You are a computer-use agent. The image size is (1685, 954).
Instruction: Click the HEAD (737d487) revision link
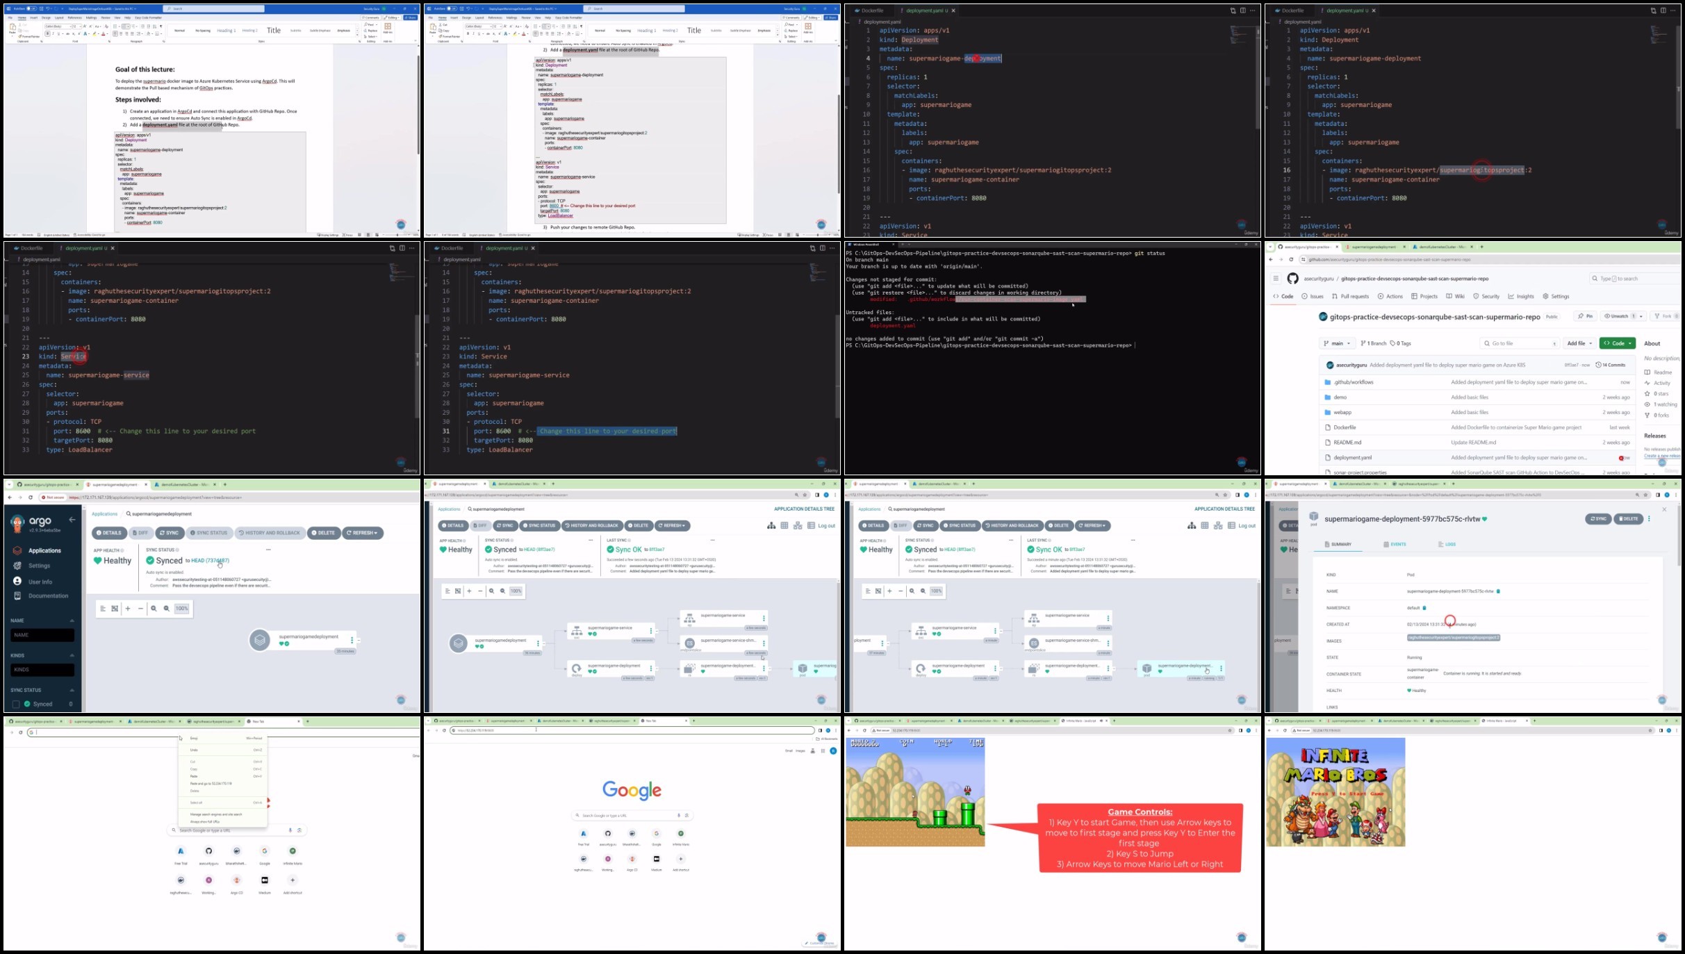tap(210, 561)
